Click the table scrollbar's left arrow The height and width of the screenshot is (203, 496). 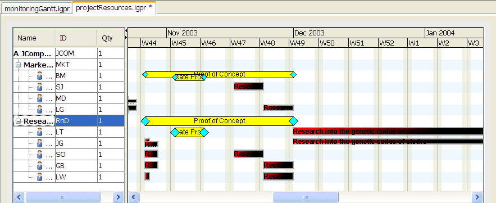[x=19, y=197]
